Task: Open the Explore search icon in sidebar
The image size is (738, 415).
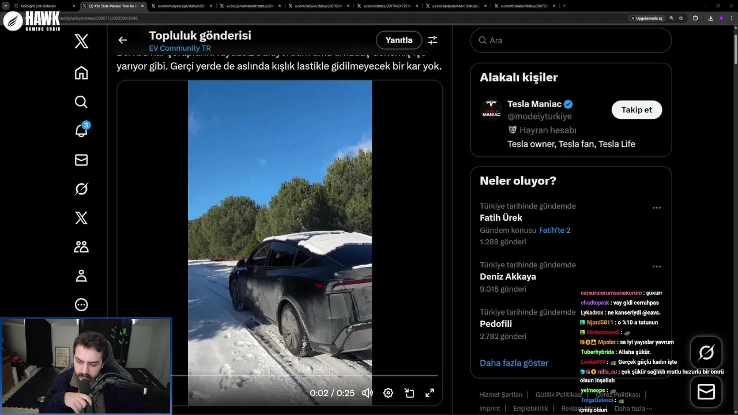Action: (x=81, y=102)
